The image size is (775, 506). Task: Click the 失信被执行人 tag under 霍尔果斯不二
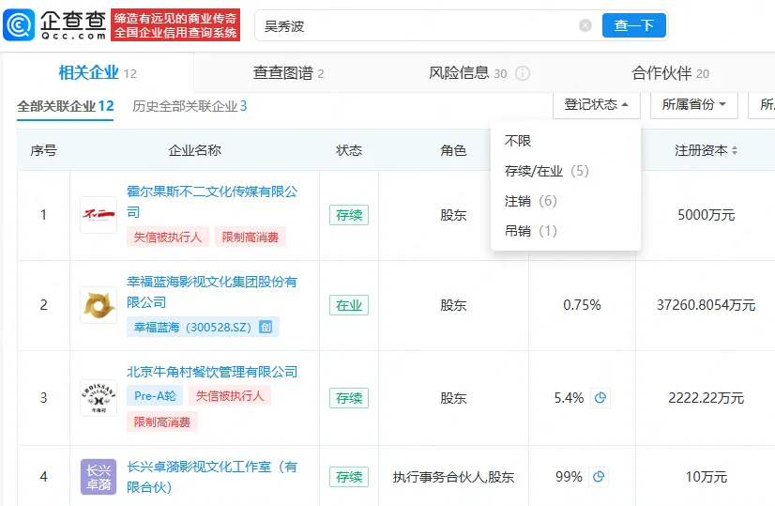(x=168, y=238)
